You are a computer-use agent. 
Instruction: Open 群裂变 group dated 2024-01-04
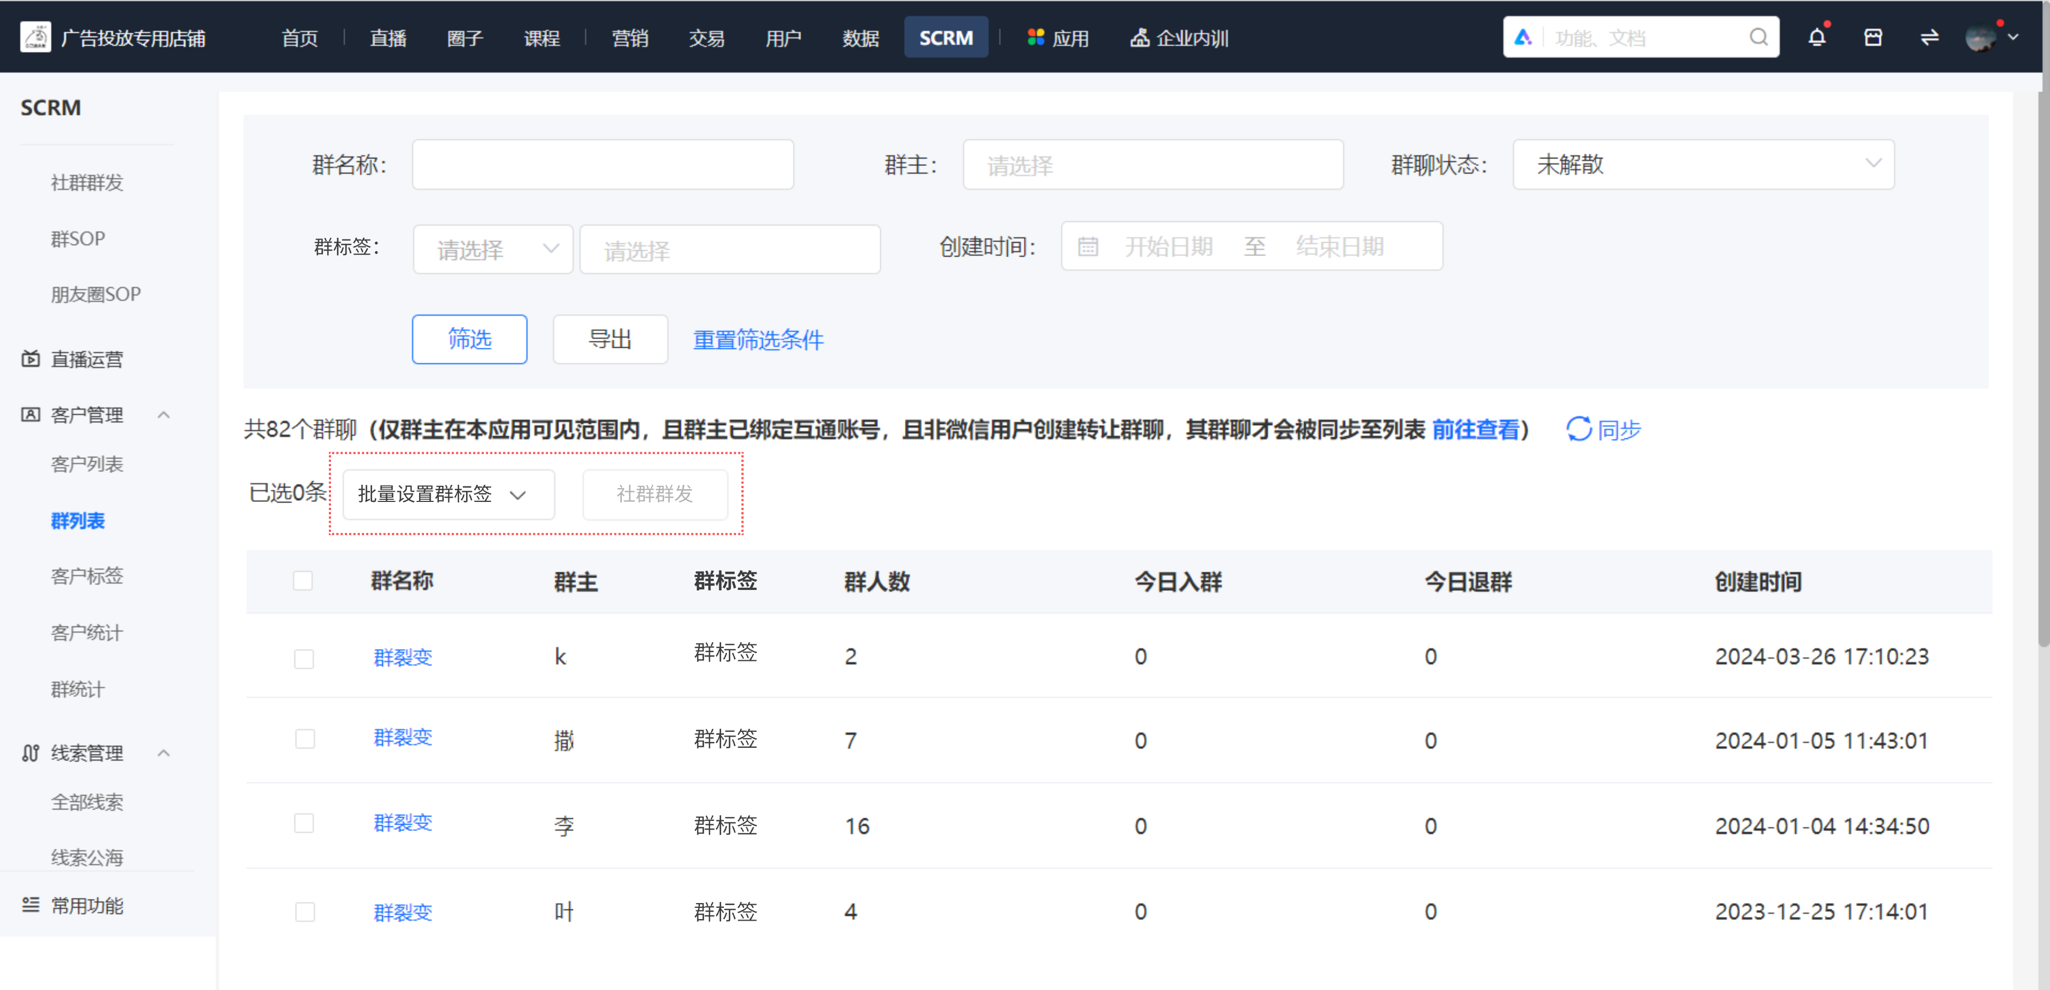point(403,822)
